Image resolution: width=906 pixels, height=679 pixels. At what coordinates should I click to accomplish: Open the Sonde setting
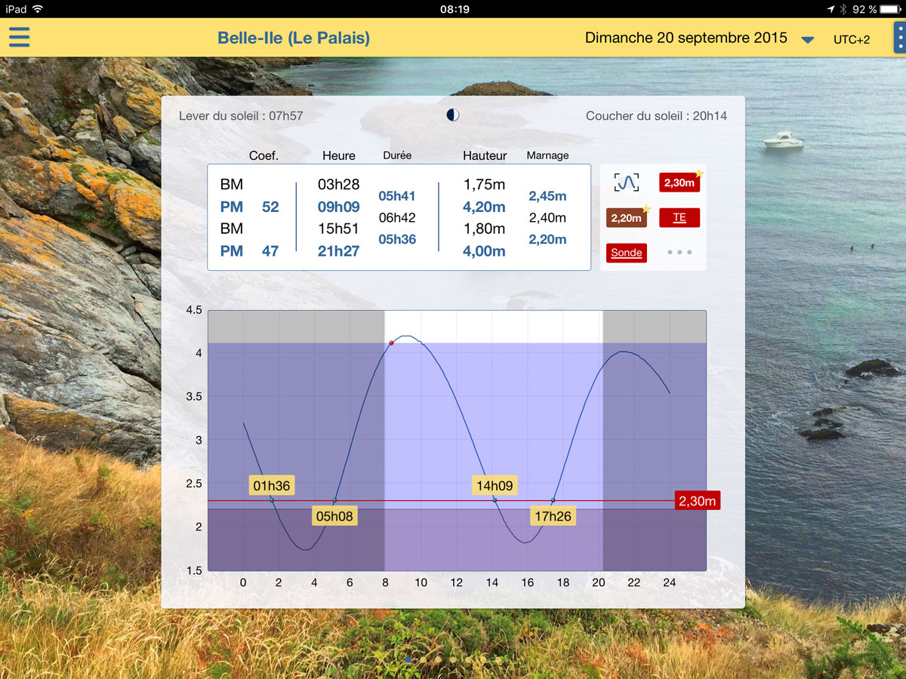627,253
